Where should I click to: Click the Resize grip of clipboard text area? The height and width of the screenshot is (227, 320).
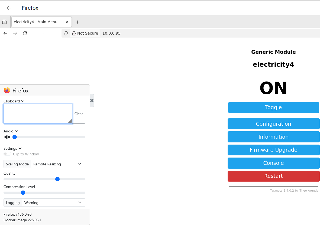coord(70,121)
